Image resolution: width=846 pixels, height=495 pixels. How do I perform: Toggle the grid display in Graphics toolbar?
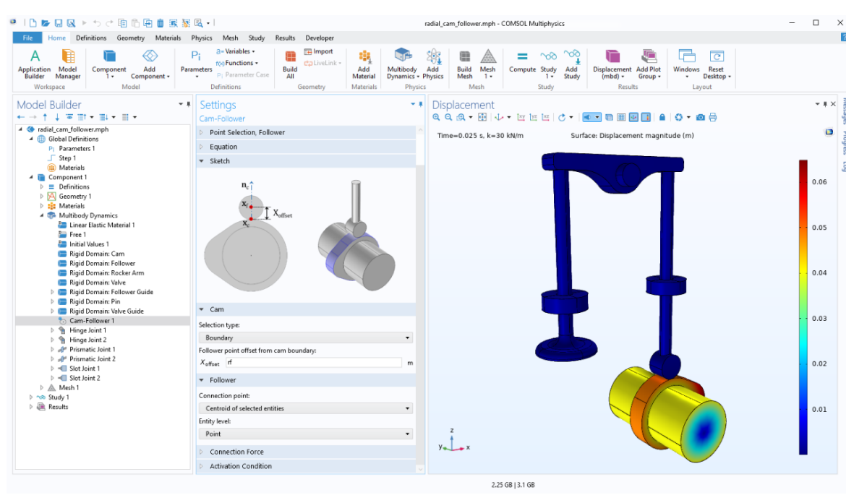click(621, 118)
